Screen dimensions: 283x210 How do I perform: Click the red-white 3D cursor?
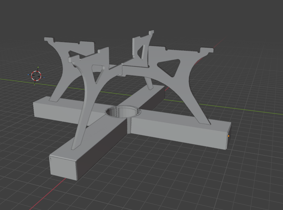(36, 76)
